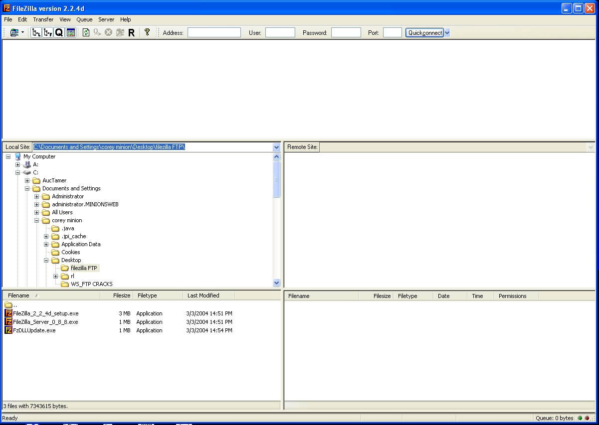Expand the rl folder node

tap(56, 276)
